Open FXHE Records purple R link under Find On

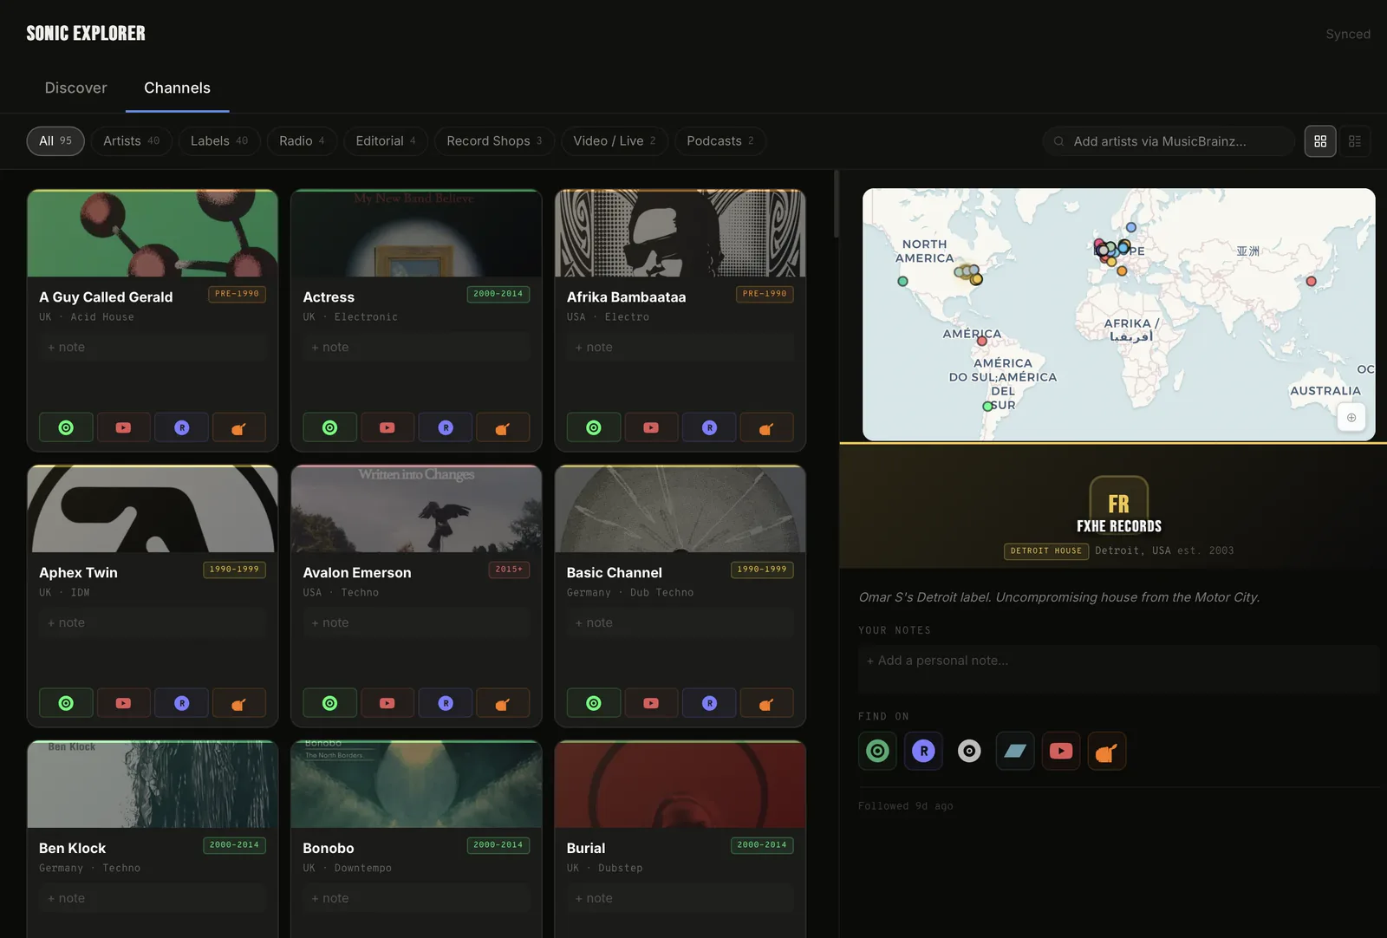click(923, 751)
